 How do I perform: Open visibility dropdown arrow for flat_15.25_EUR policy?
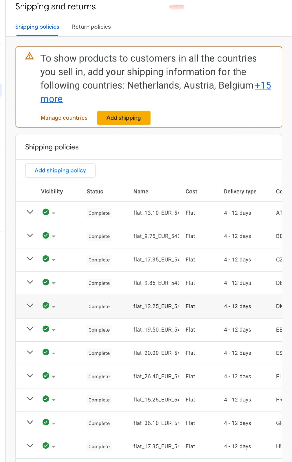click(54, 400)
